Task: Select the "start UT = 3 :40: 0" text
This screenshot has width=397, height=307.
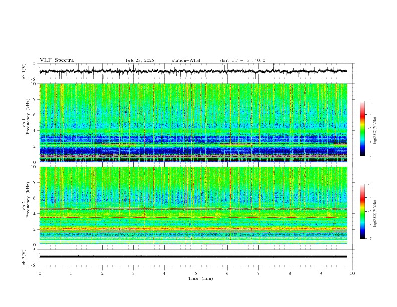Action: pyautogui.click(x=242, y=60)
